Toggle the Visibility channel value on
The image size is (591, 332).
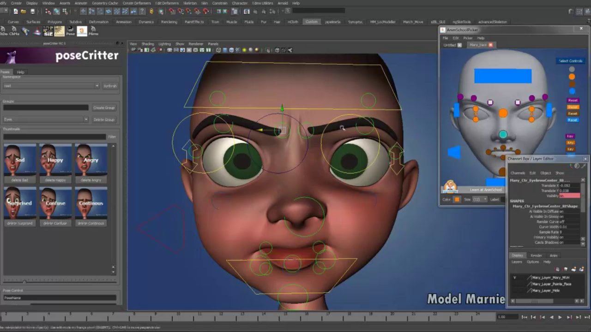pyautogui.click(x=569, y=196)
